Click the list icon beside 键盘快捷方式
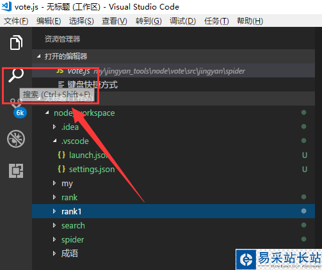The width and height of the screenshot is (322, 270). click(x=61, y=84)
